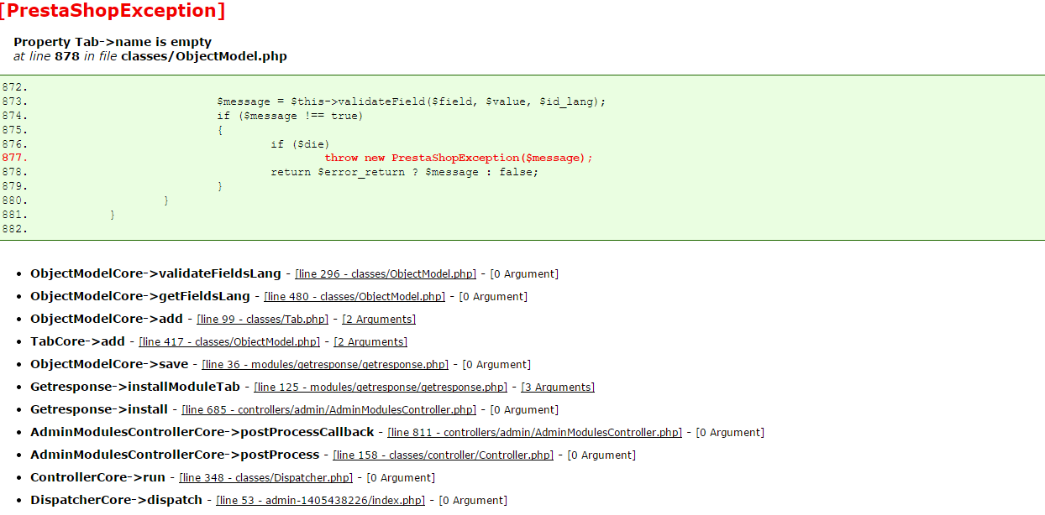
Task: Show 0 Argument for Getresponse->install
Action: click(524, 410)
